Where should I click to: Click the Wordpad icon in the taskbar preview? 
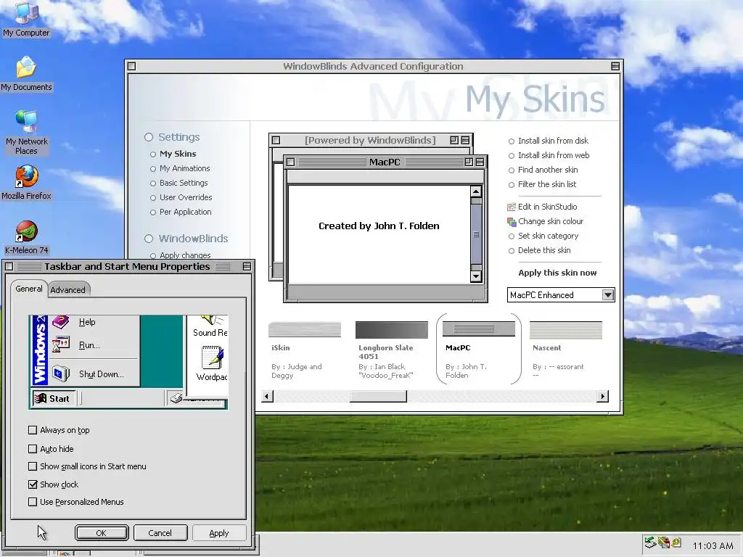(x=212, y=358)
